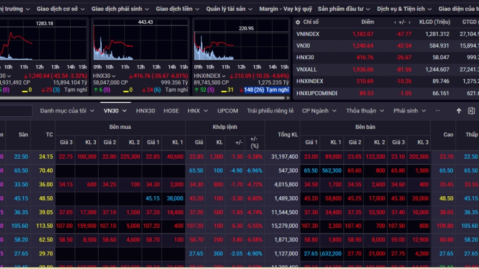The width and height of the screenshot is (479, 269).
Task: Click the upward arrow icon beside Excel export
Action: point(459,111)
